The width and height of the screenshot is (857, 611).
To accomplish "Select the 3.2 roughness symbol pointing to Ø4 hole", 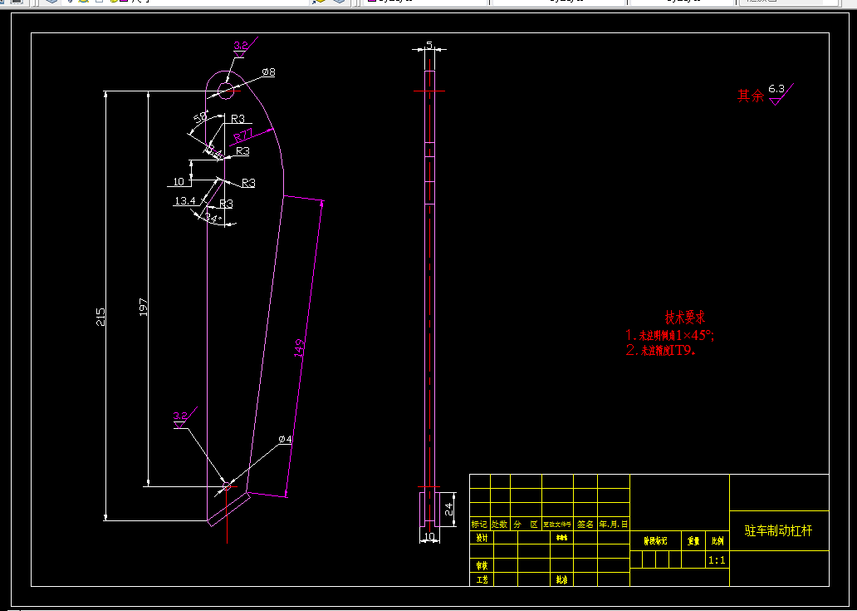I will (184, 417).
